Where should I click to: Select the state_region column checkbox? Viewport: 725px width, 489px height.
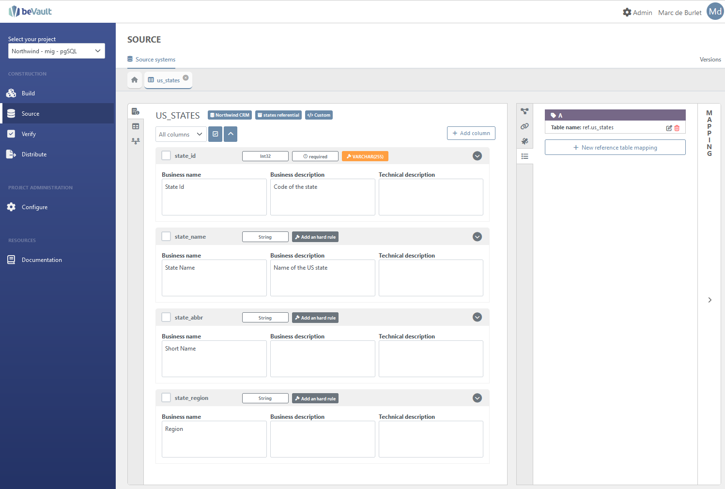pyautogui.click(x=166, y=397)
